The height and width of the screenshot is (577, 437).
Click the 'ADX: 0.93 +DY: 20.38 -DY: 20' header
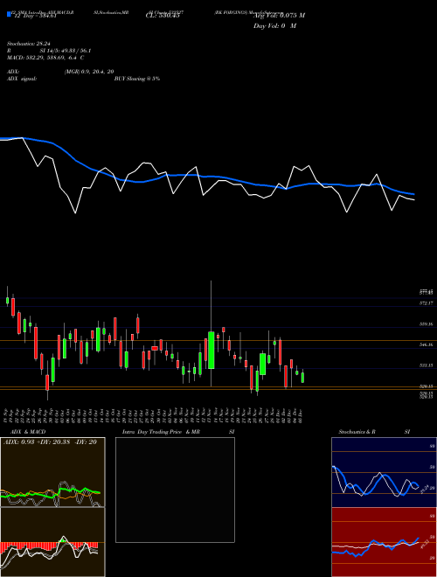coord(50,442)
